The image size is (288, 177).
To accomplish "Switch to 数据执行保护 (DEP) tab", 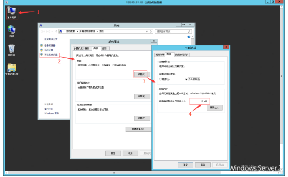I will [182, 55].
